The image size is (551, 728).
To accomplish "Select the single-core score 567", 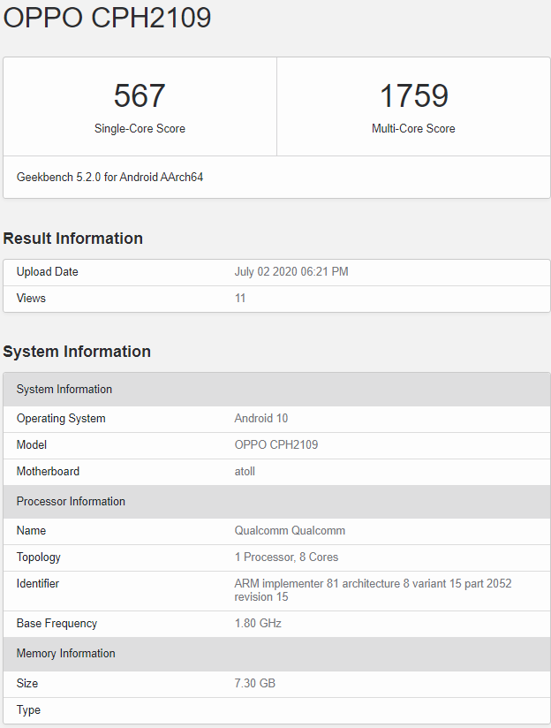I will (140, 95).
